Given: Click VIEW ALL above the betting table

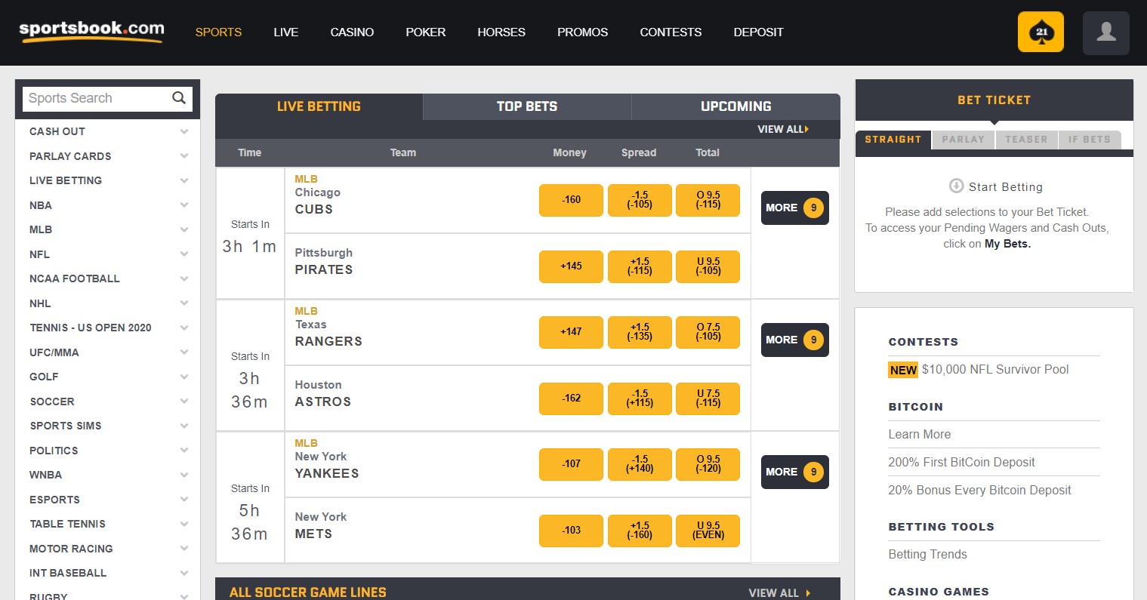Looking at the screenshot, I should [x=783, y=129].
